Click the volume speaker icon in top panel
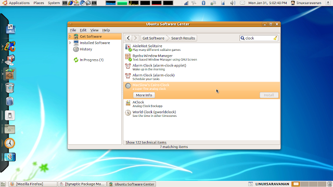 (233, 3)
